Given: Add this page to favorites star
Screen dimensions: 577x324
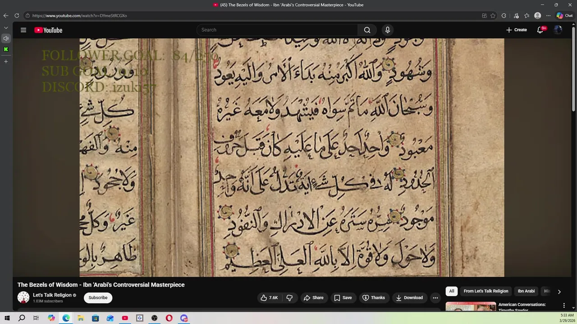Looking at the screenshot, I should (493, 16).
